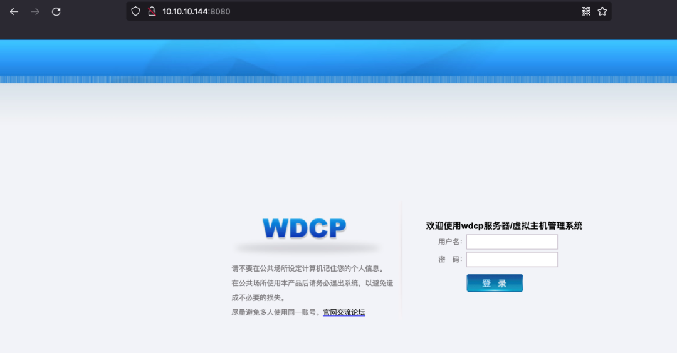Click the 用户名 label text
This screenshot has height=353, width=677.
450,242
